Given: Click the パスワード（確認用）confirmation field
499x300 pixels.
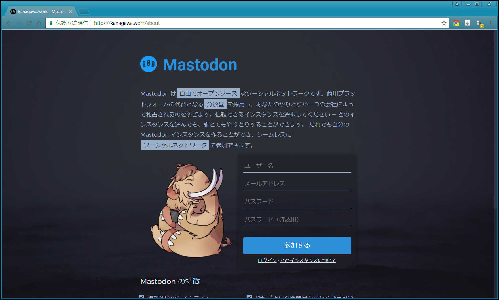Looking at the screenshot, I should pyautogui.click(x=297, y=220).
